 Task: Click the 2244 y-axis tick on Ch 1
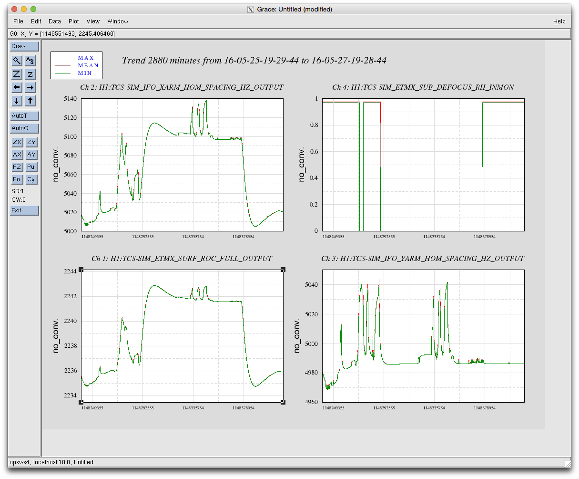coord(70,271)
